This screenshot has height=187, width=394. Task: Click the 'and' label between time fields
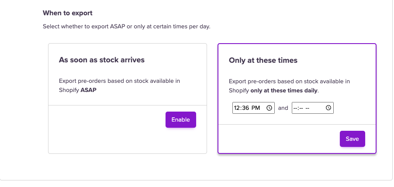click(x=283, y=108)
